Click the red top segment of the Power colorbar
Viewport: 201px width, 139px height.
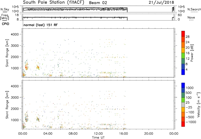(x=183, y=34)
